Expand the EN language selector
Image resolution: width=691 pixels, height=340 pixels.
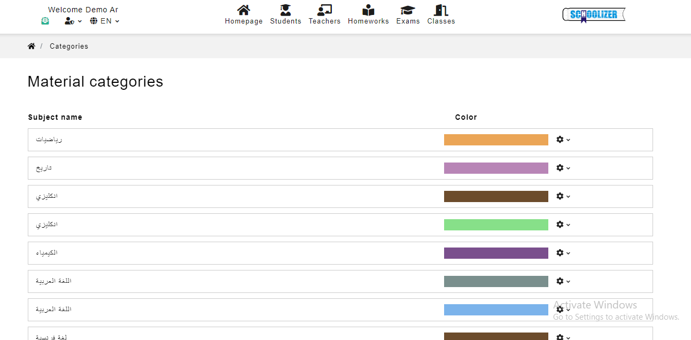[105, 21]
